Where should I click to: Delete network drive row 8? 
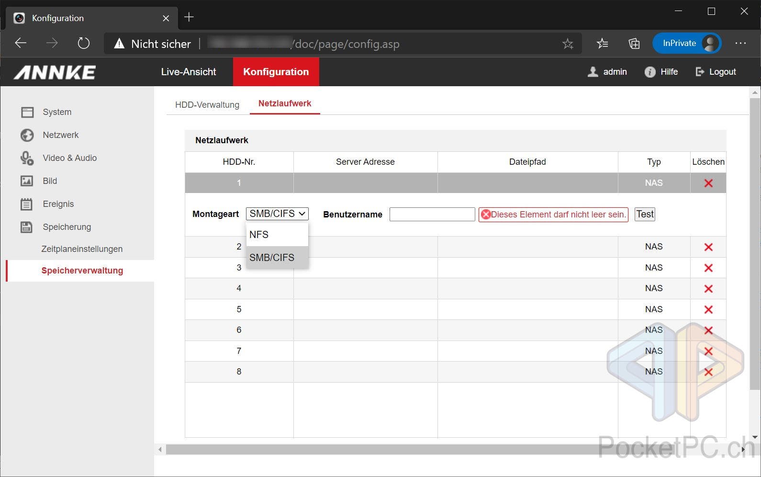708,372
